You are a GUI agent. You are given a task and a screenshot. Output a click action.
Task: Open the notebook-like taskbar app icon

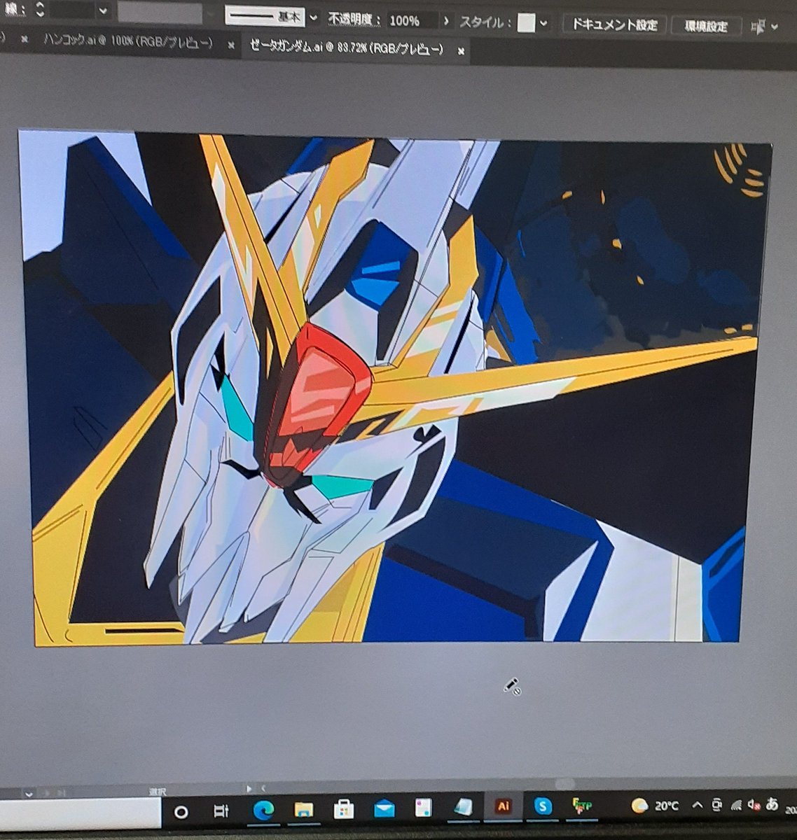tap(462, 807)
